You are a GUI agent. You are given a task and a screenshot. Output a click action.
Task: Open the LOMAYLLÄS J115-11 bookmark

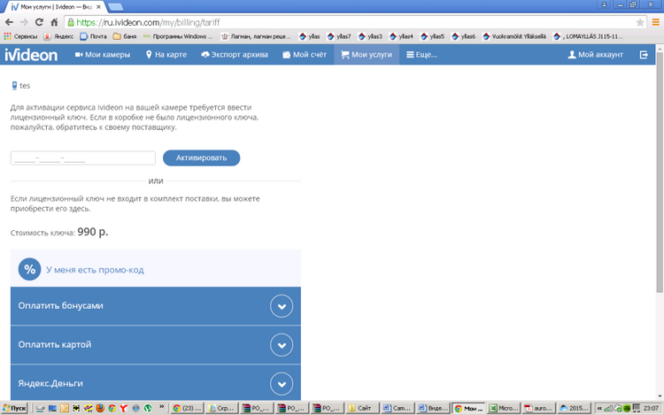pyautogui.click(x=588, y=36)
